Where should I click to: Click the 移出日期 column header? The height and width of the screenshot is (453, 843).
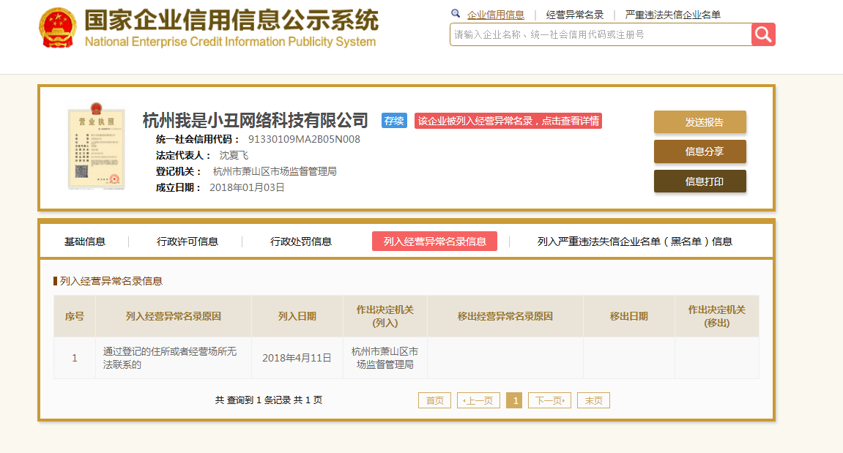[x=628, y=316]
